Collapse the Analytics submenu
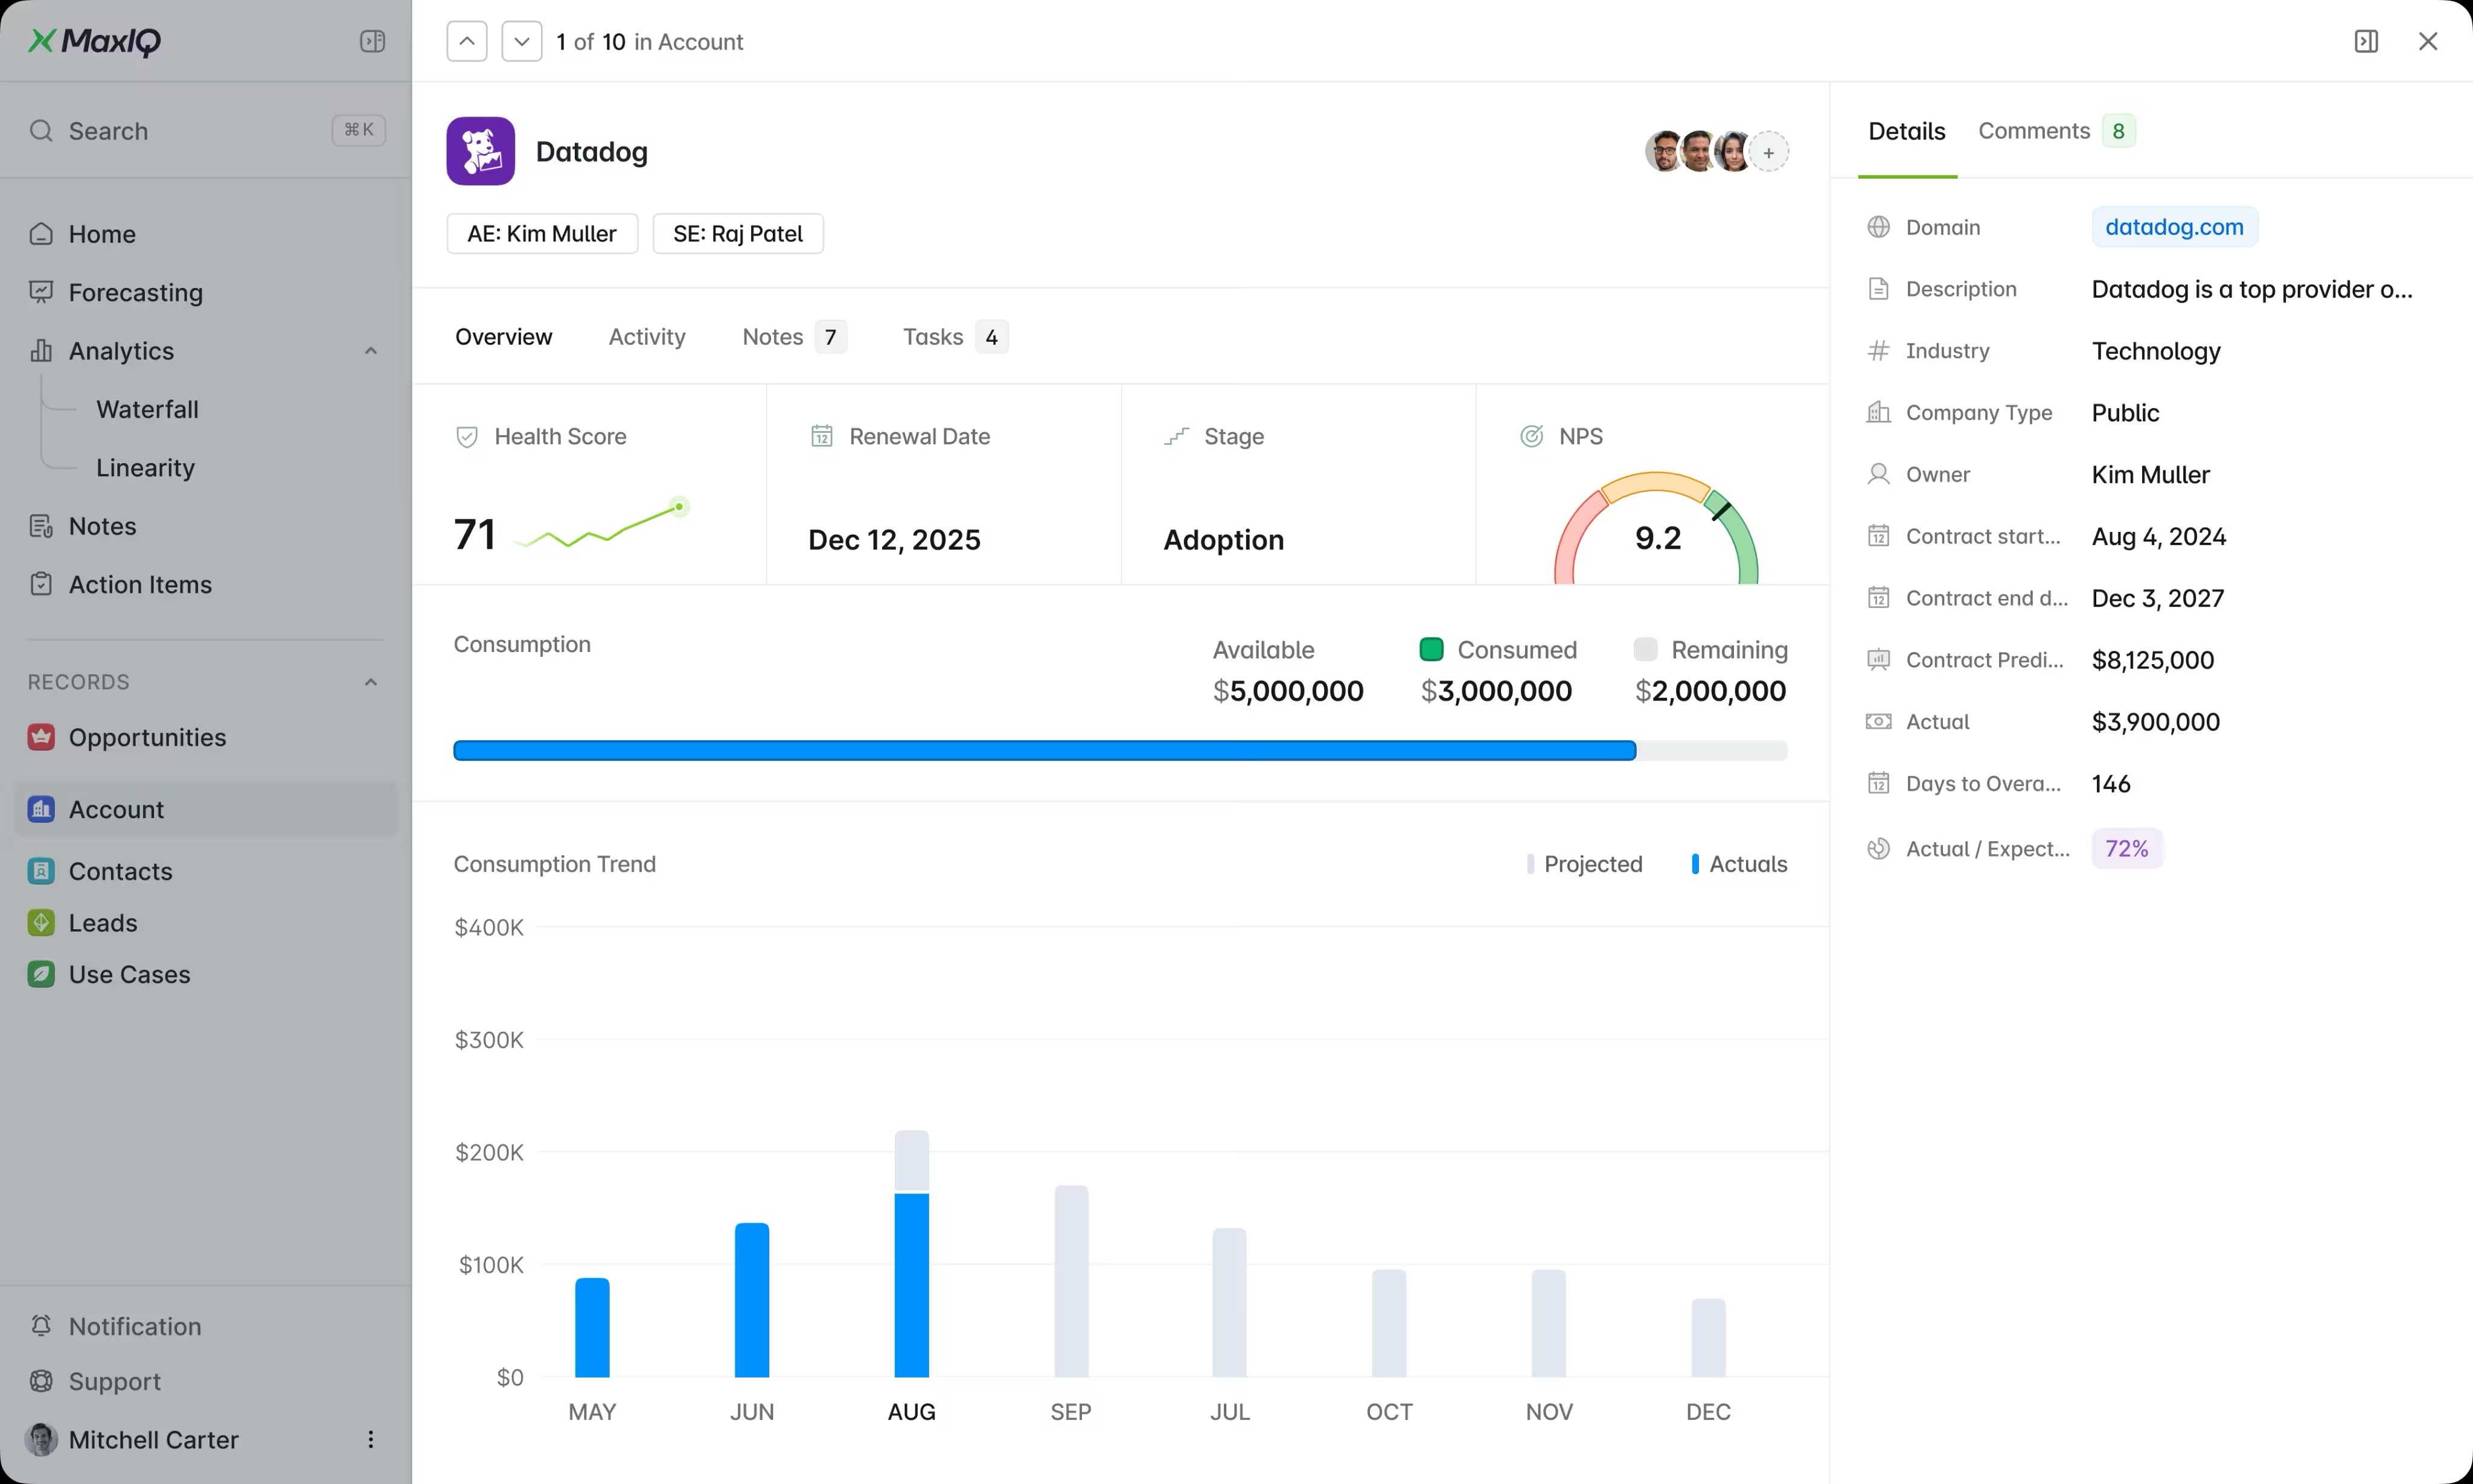2473x1484 pixels. pos(371,351)
